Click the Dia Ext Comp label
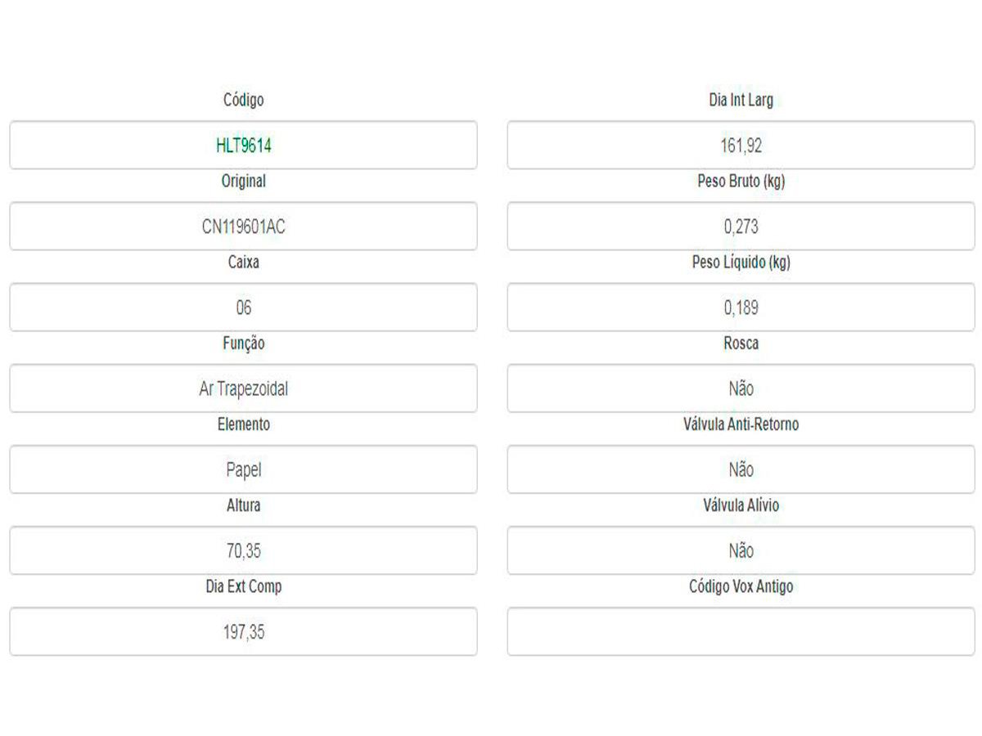Viewport: 982px width, 736px height. pos(244,586)
